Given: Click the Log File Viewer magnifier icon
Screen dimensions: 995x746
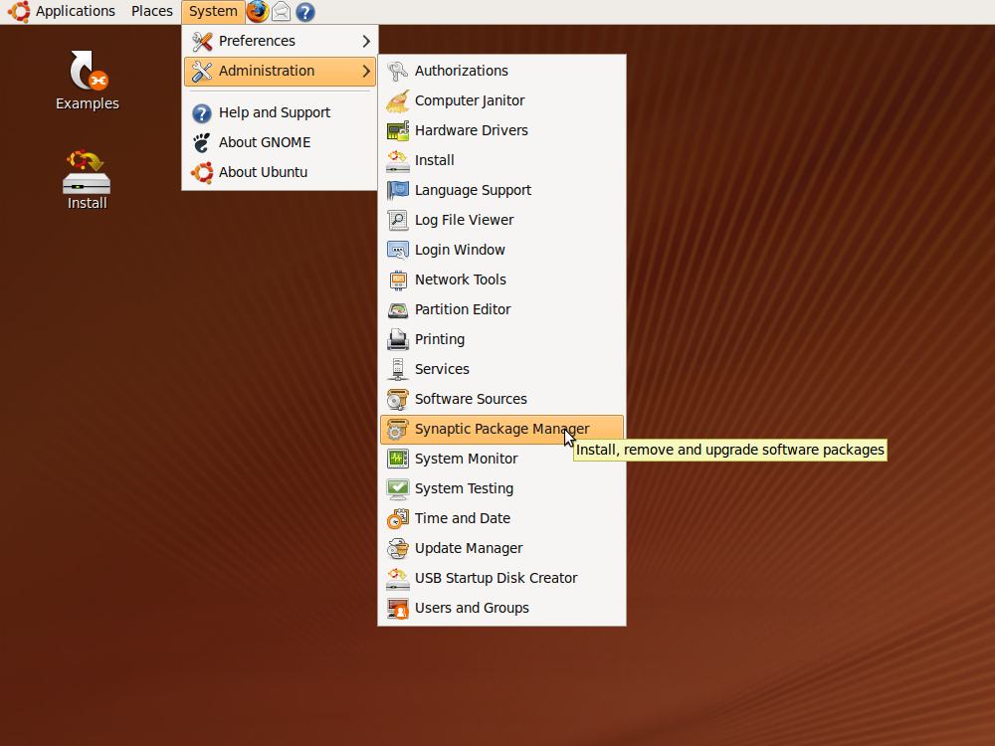Looking at the screenshot, I should click(397, 220).
